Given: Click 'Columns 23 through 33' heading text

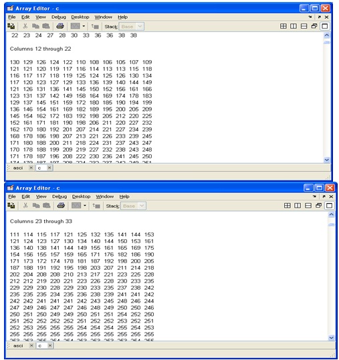Looking at the screenshot, I should (41, 221).
